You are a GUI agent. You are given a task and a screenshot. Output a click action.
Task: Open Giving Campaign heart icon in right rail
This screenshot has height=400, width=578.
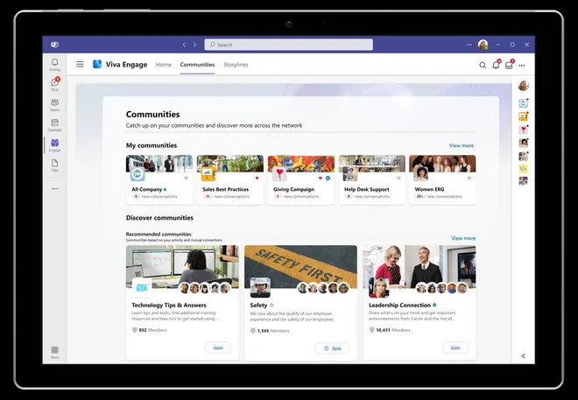523,130
